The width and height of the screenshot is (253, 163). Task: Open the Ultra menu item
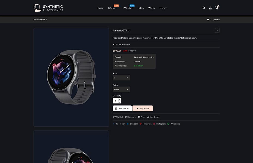click(141, 8)
